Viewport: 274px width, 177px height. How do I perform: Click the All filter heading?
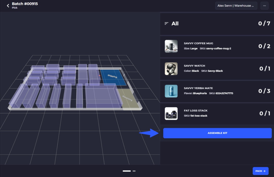175,24
